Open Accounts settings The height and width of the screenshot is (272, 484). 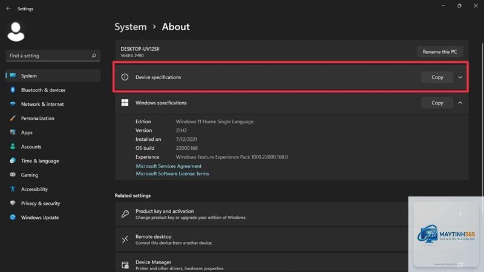(53, 146)
